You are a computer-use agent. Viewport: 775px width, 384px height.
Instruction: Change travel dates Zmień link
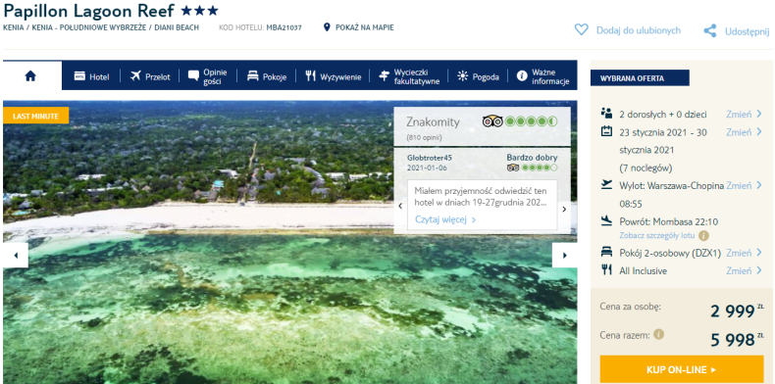744,132
